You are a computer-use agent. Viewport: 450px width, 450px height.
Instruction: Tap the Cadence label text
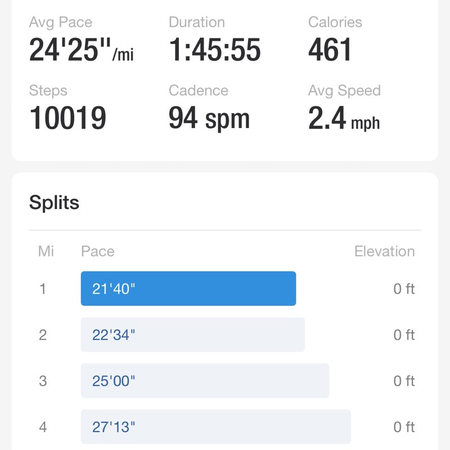pos(198,90)
